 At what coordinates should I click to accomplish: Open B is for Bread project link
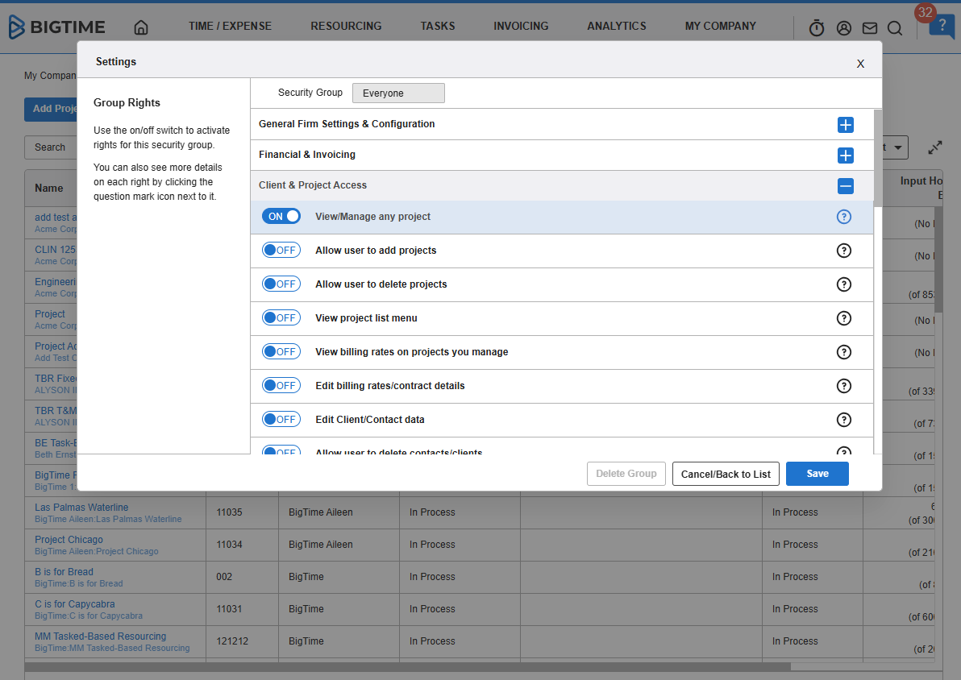click(64, 571)
